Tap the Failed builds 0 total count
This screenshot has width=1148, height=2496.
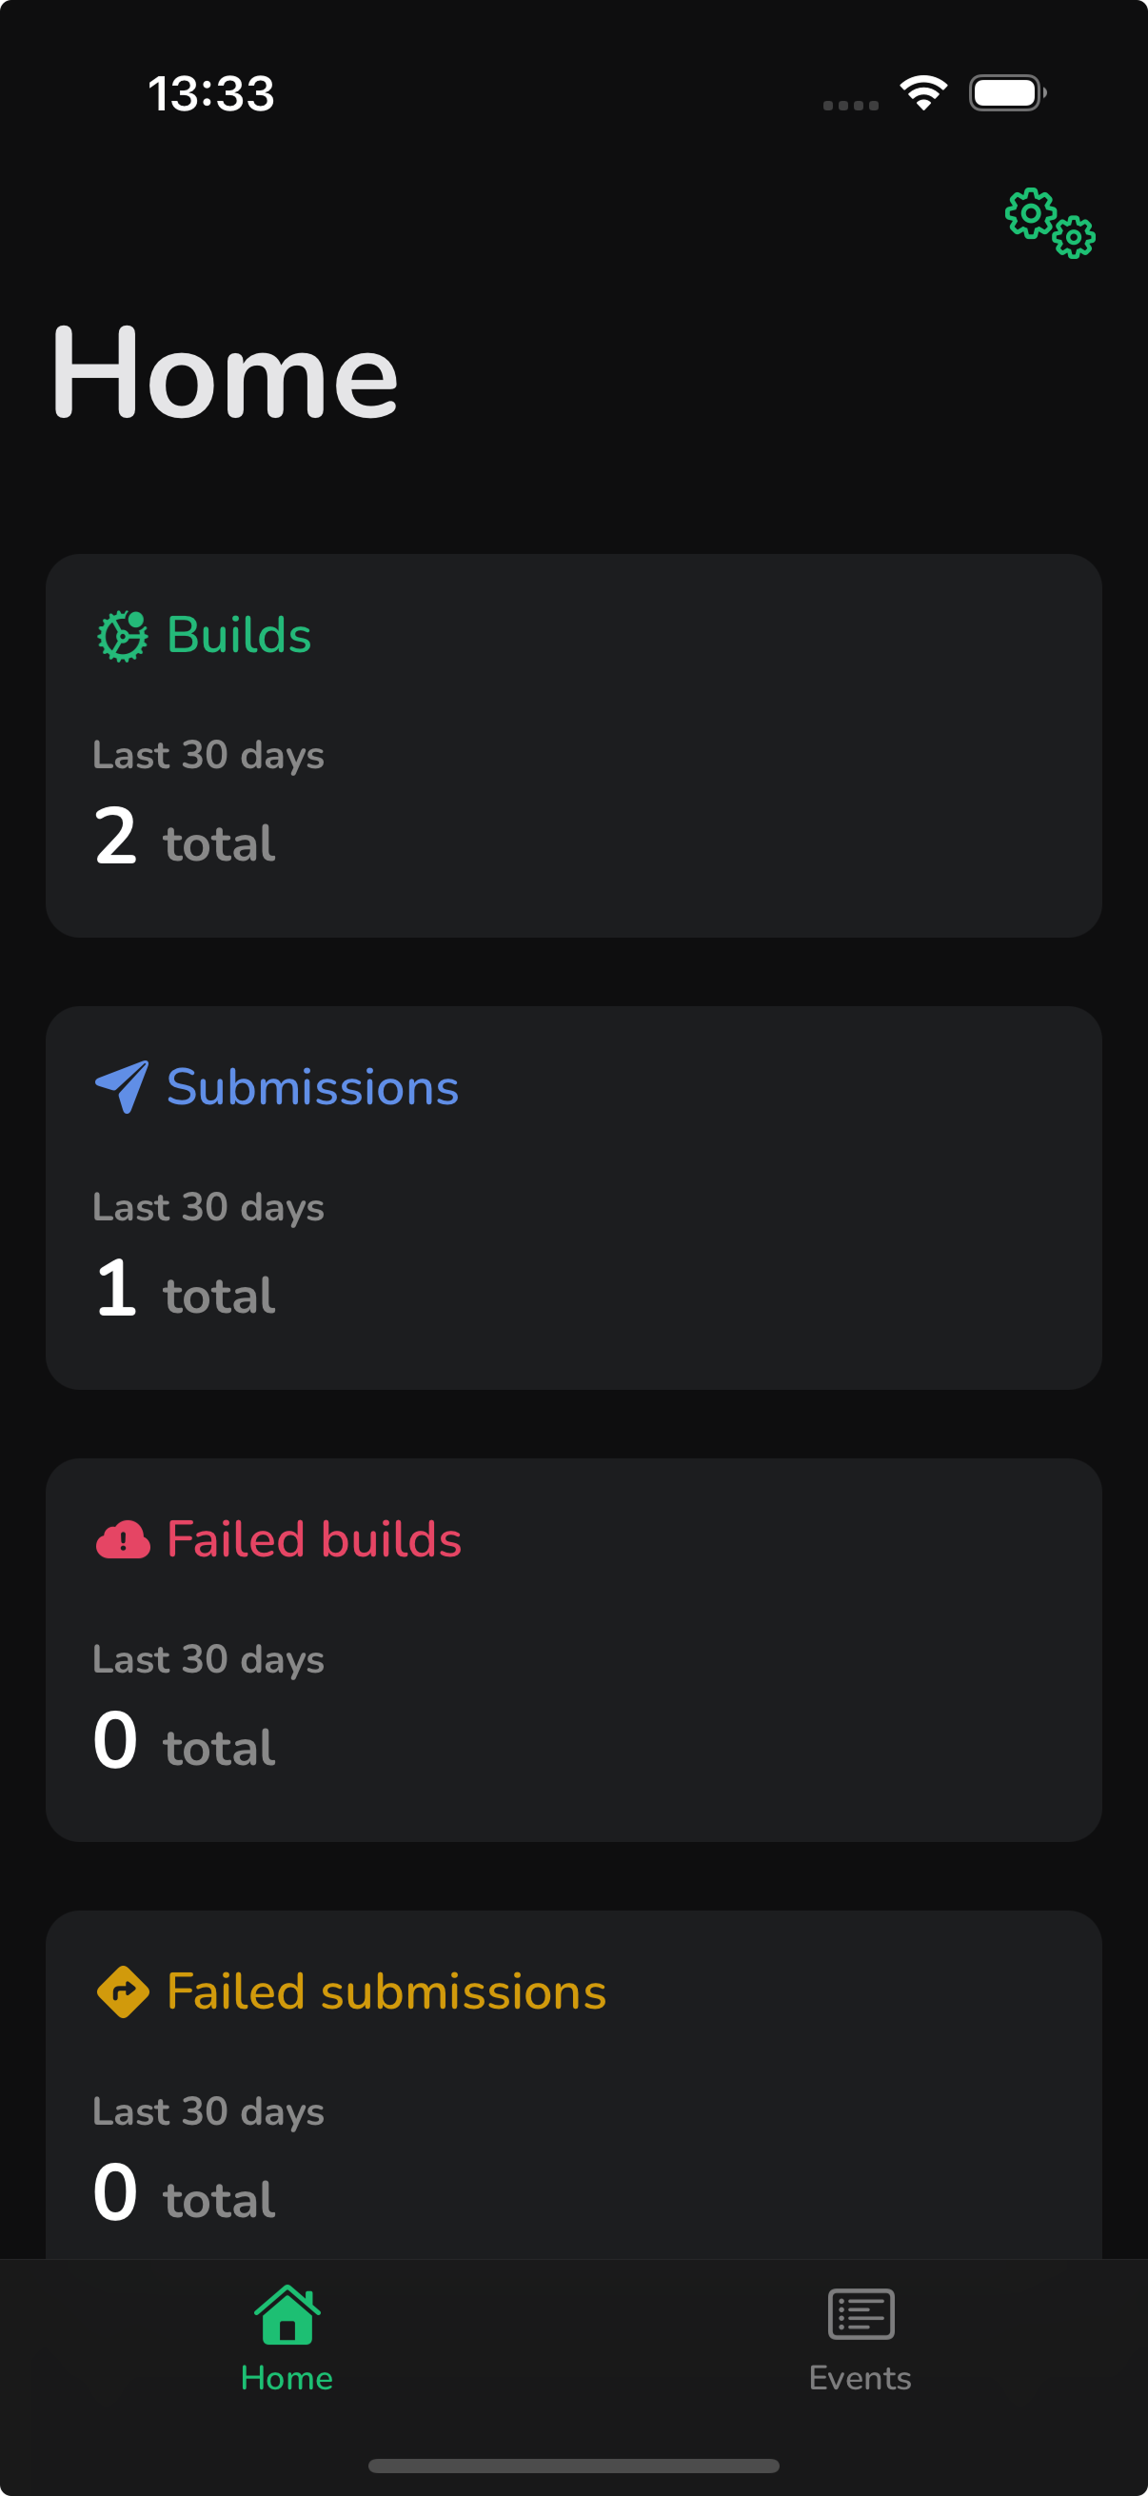click(184, 1741)
